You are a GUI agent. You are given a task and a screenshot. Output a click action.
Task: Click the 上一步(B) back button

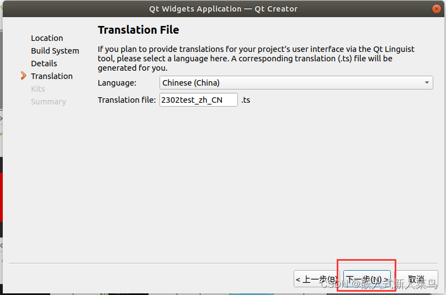317,279
